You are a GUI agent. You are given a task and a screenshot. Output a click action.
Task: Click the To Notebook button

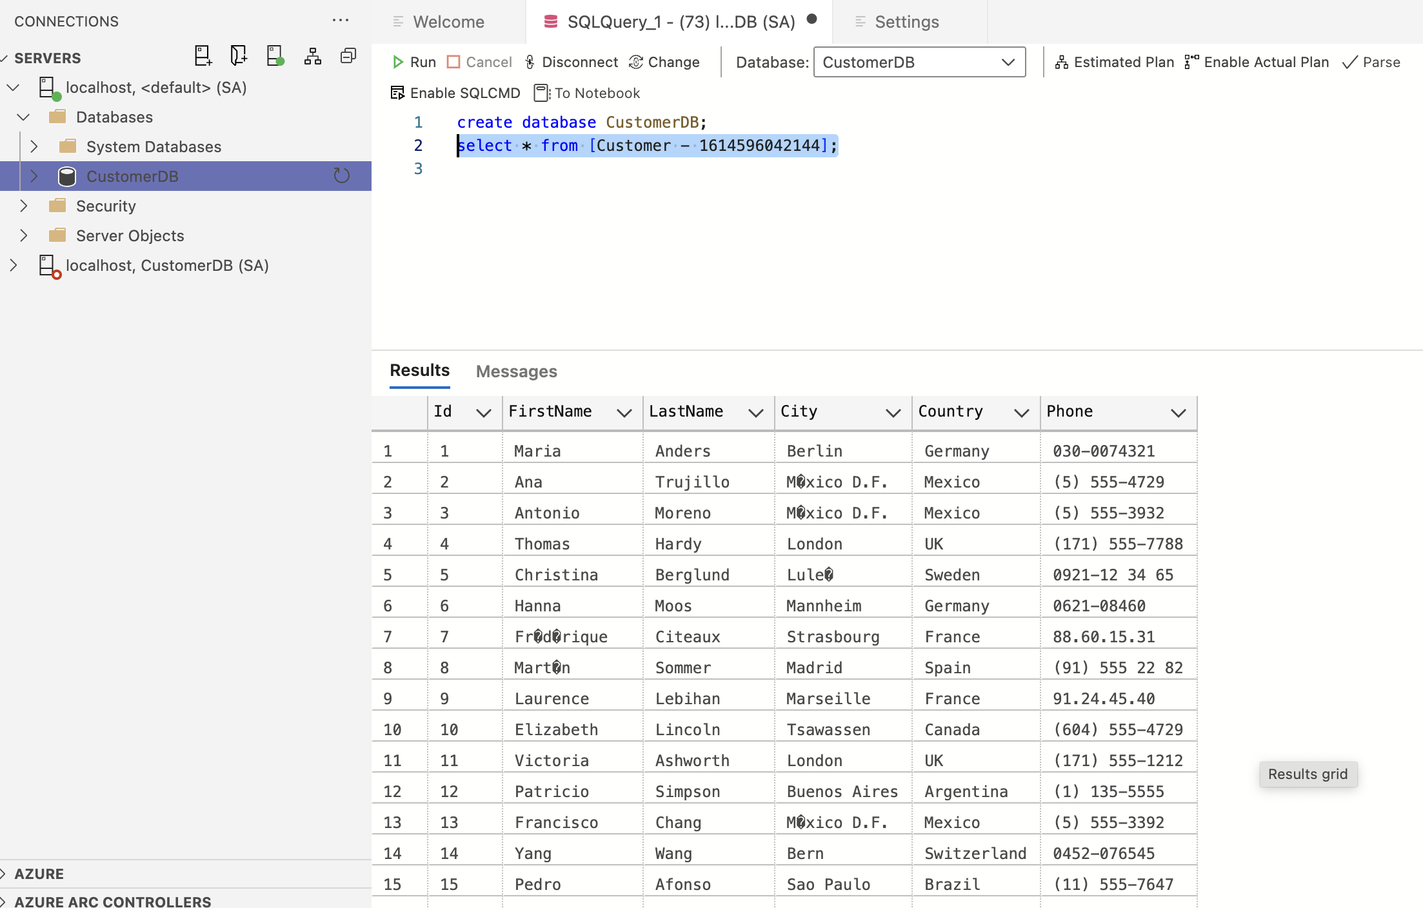point(587,94)
